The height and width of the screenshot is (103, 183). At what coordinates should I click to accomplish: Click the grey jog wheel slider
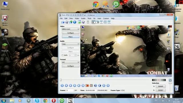(159, 80)
